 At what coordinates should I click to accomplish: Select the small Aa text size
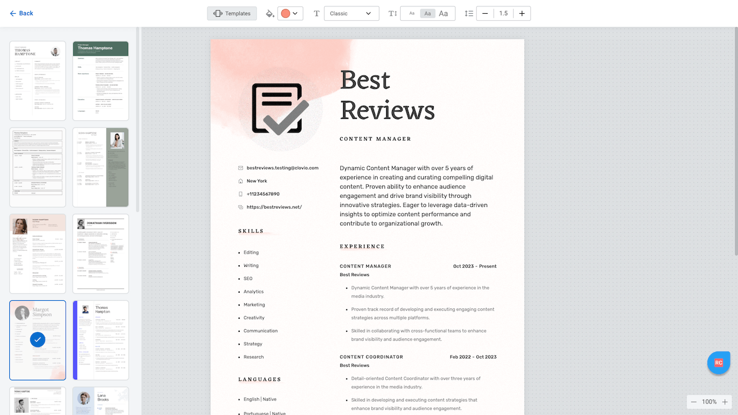(x=412, y=13)
